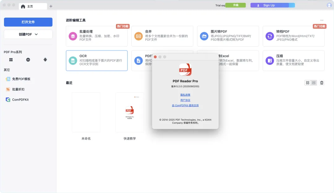Close the About PDF Reader Pro dialog

[x=155, y=57]
